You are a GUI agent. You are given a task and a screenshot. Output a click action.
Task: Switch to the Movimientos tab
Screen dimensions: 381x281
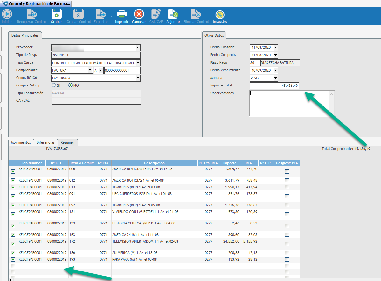[x=21, y=142]
